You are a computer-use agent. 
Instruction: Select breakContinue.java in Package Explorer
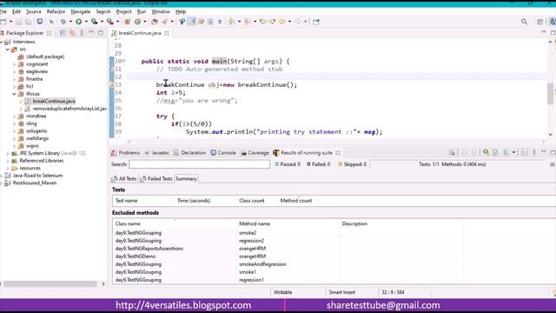54,101
